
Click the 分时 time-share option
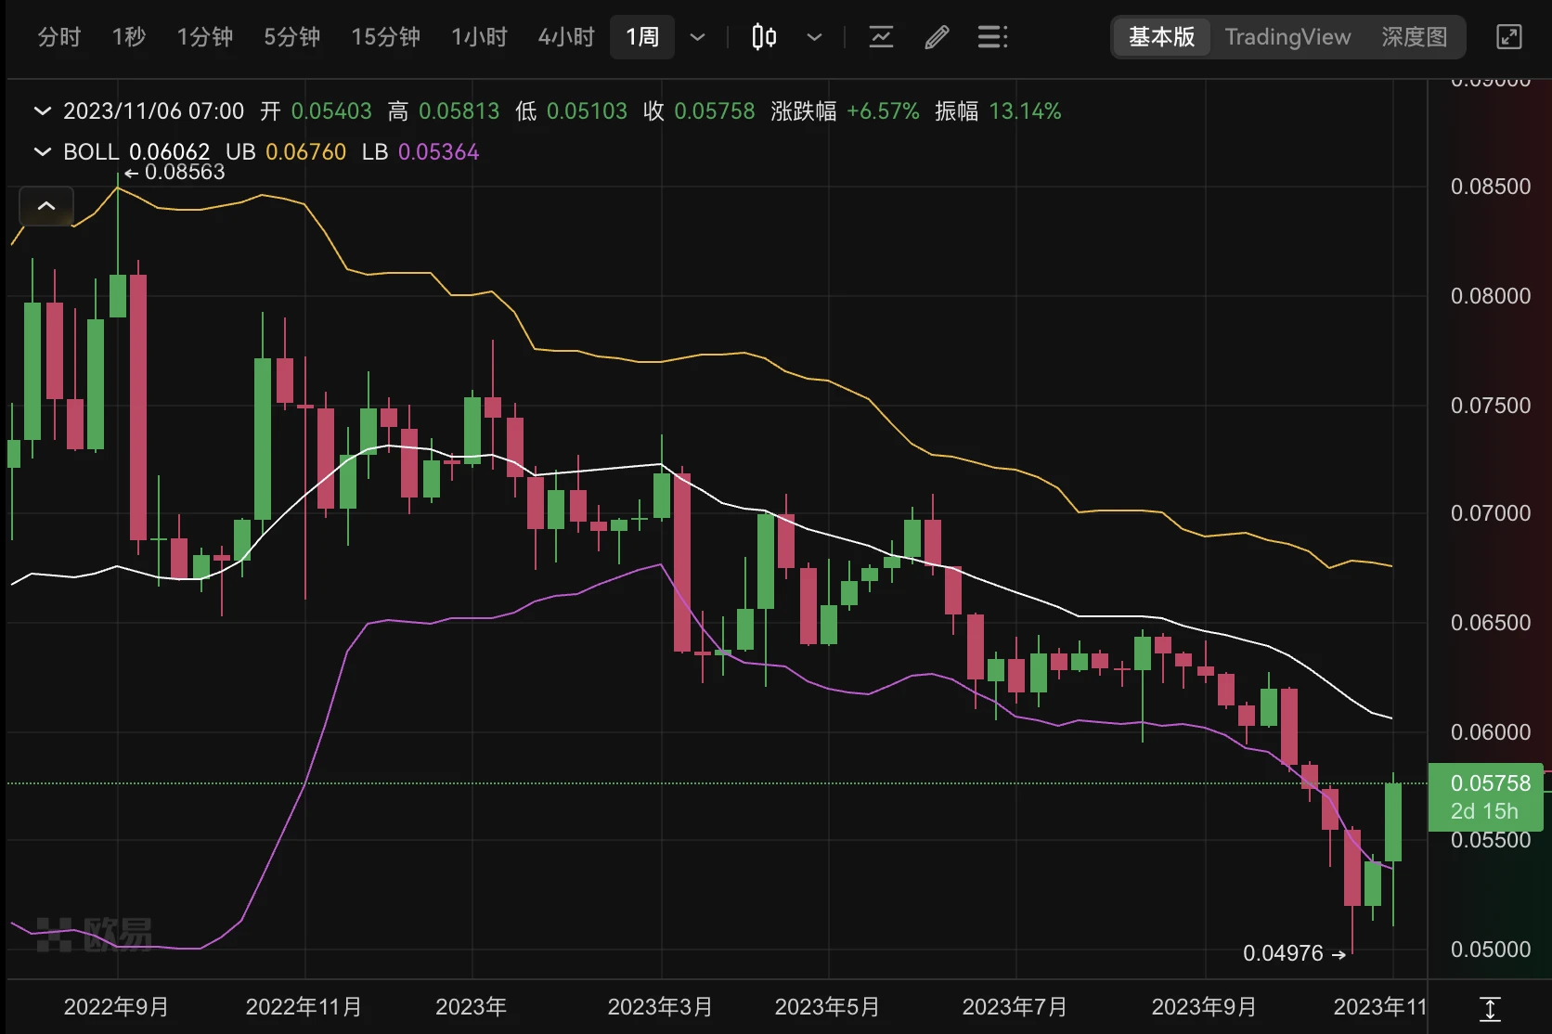click(58, 37)
